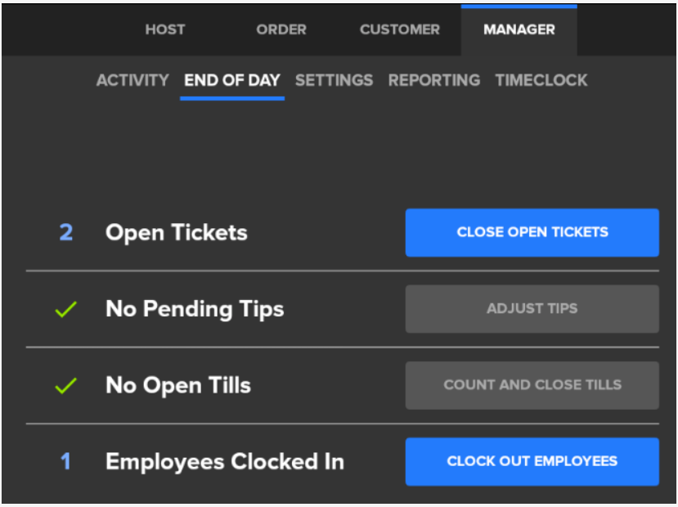The image size is (678, 507).
Task: Click CLOSE OPEN TICKETS
Action: [x=532, y=232]
